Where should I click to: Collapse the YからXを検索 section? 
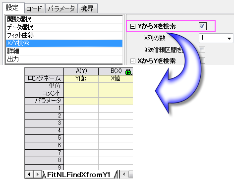[x=132, y=26]
